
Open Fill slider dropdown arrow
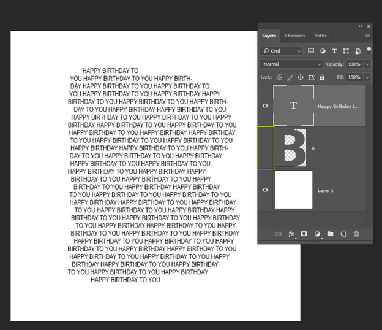[x=367, y=77]
